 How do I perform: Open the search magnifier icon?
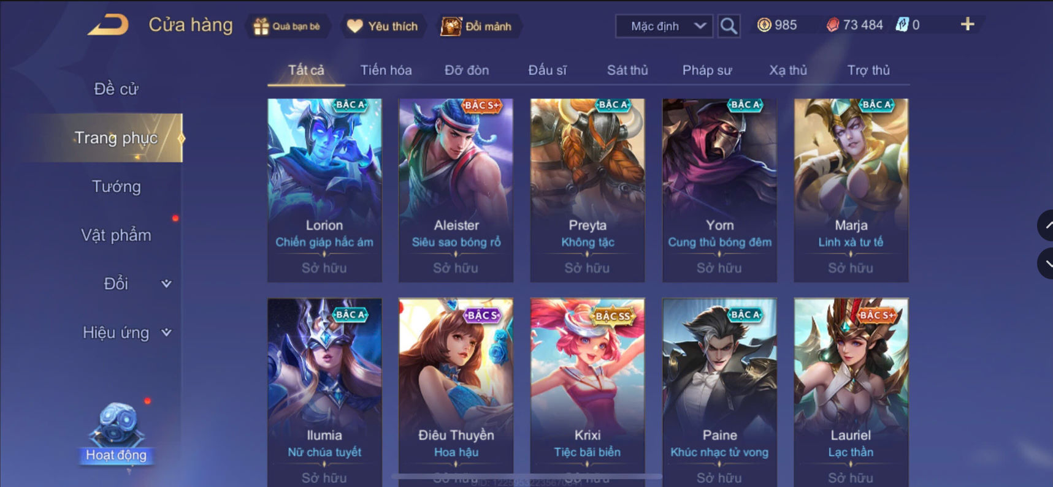click(728, 26)
